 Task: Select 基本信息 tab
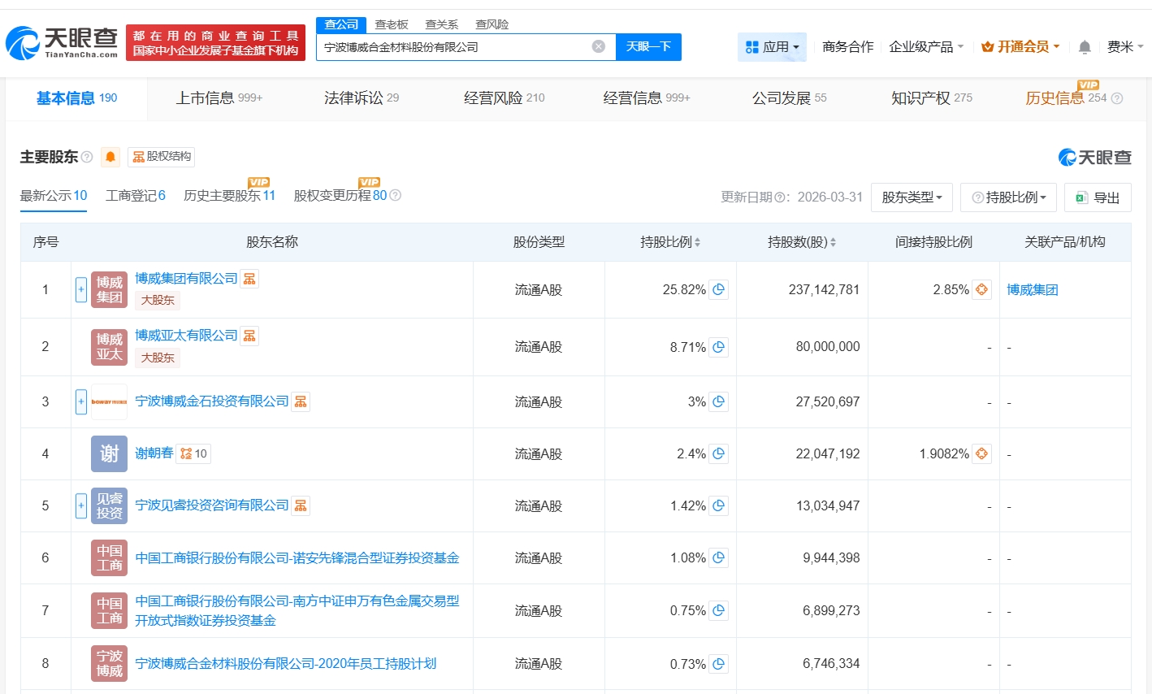point(76,98)
